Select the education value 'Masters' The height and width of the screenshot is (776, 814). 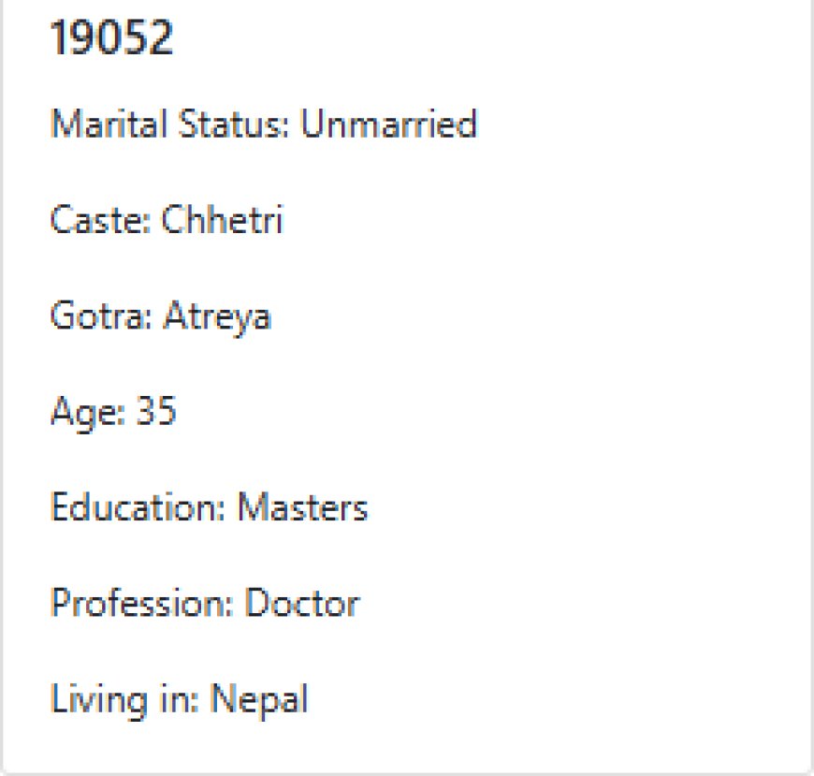click(302, 508)
